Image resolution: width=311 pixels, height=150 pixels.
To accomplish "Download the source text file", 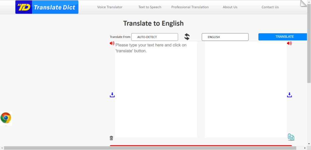I will point(112,95).
